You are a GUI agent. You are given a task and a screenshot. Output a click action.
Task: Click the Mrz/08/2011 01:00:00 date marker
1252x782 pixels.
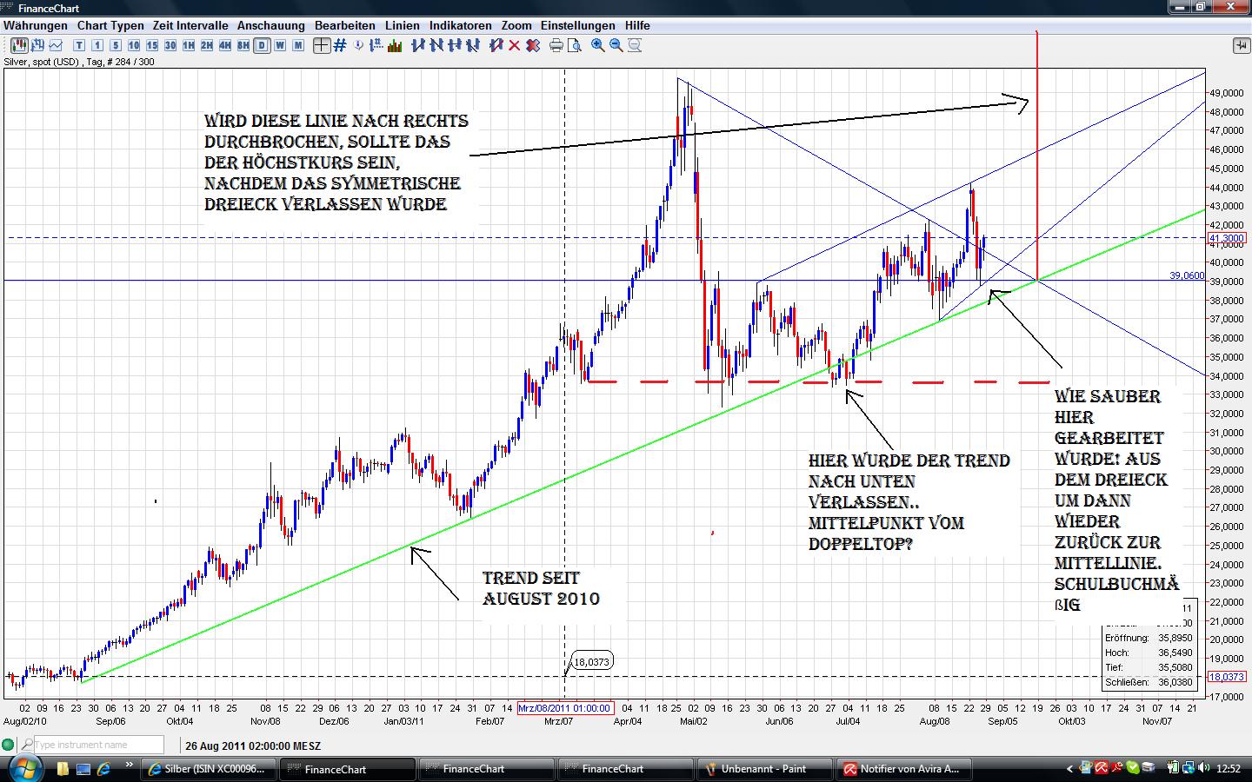click(x=565, y=708)
